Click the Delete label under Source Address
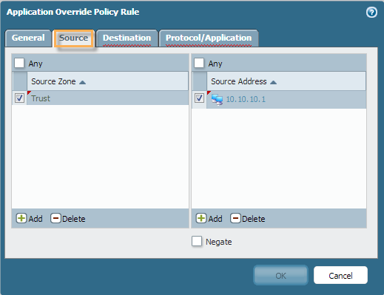 point(254,219)
